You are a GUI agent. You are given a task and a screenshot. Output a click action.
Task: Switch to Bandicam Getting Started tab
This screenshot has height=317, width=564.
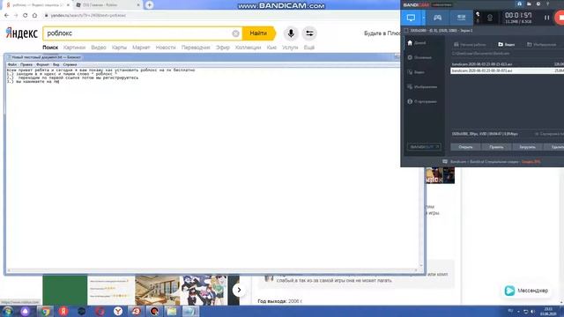(x=470, y=45)
